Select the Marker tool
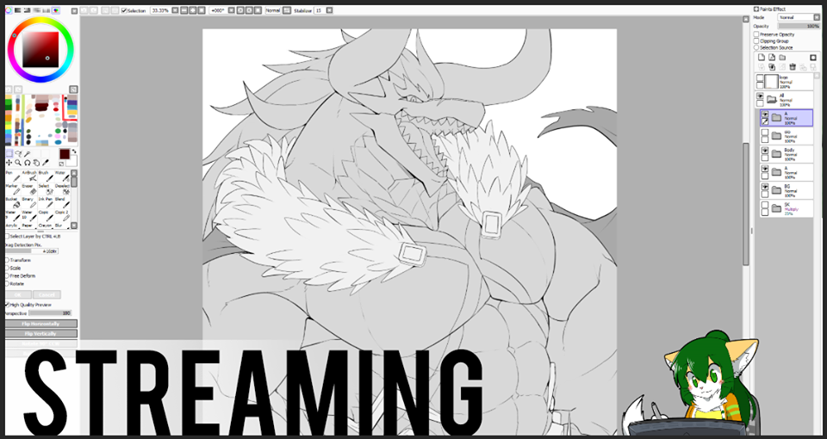This screenshot has width=827, height=439. pos(13,189)
